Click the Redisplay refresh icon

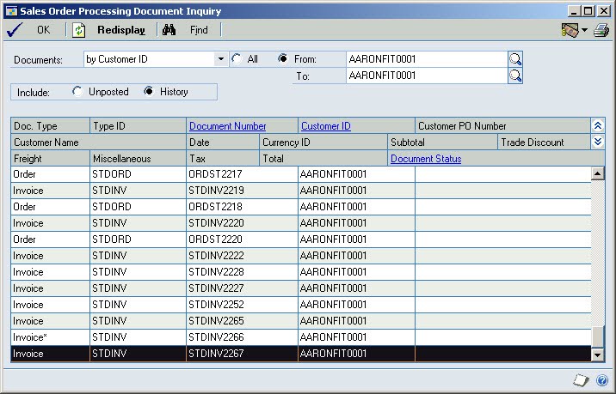(x=79, y=30)
